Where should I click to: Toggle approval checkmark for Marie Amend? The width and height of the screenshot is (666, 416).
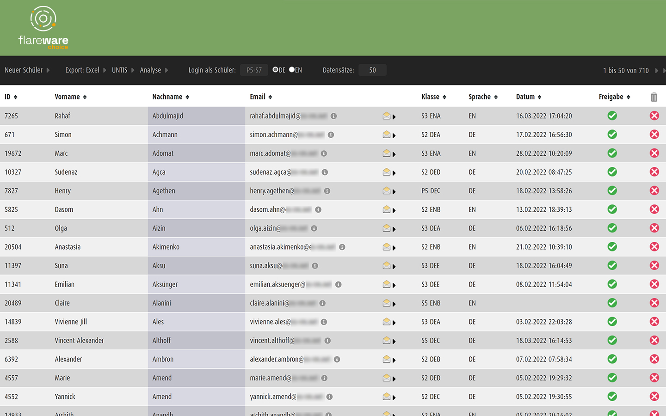click(x=612, y=378)
